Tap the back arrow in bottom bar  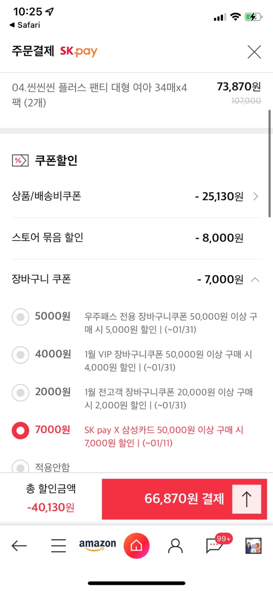[19, 546]
